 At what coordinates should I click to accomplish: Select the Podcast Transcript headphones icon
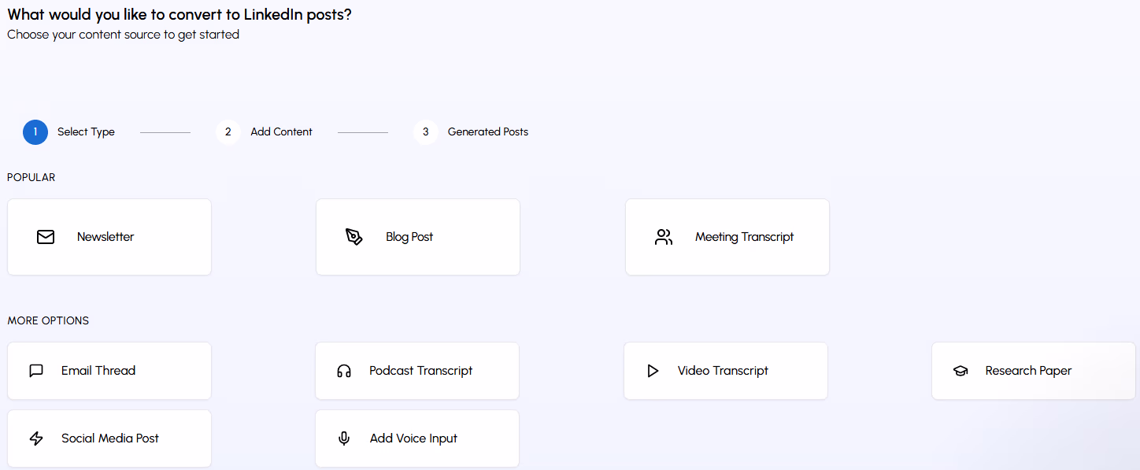point(344,370)
